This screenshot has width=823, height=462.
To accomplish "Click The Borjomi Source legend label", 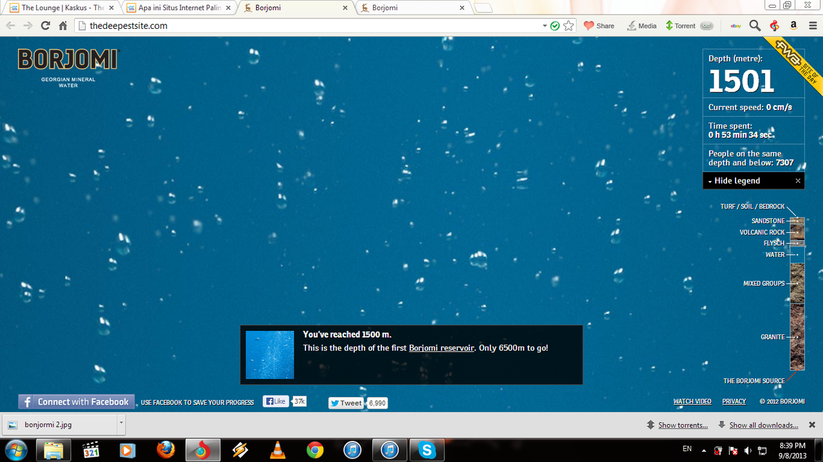I will 754,381.
